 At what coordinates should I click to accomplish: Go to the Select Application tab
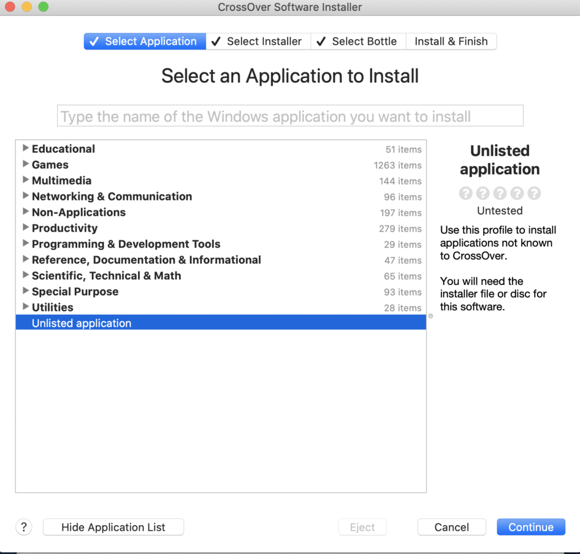pos(145,41)
